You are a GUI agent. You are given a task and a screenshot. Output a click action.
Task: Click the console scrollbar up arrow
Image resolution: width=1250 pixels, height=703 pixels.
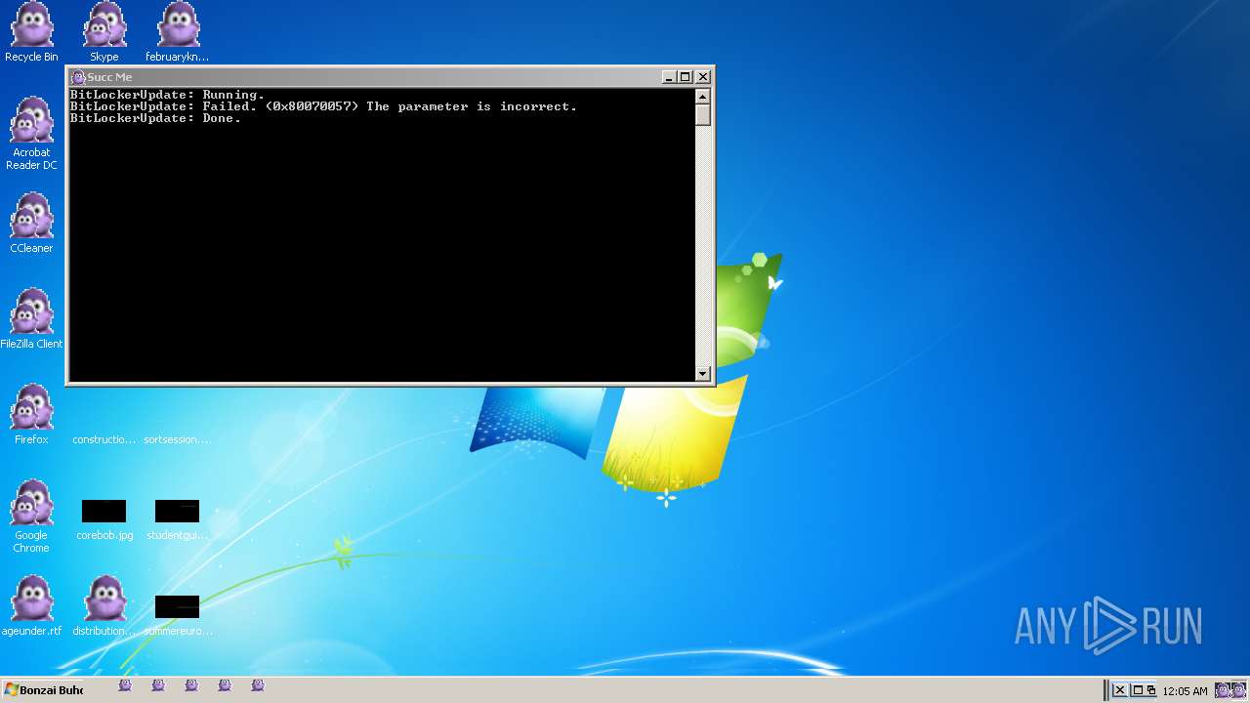pos(702,96)
